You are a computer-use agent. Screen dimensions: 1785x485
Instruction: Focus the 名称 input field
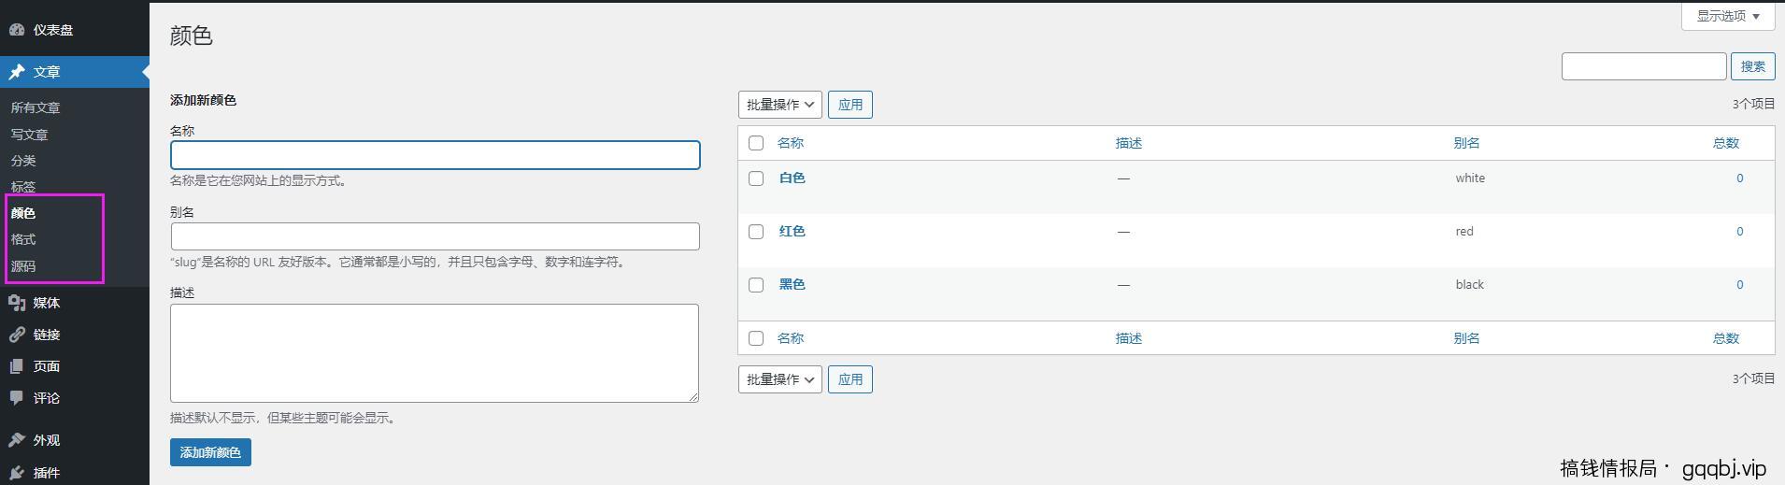[436, 155]
